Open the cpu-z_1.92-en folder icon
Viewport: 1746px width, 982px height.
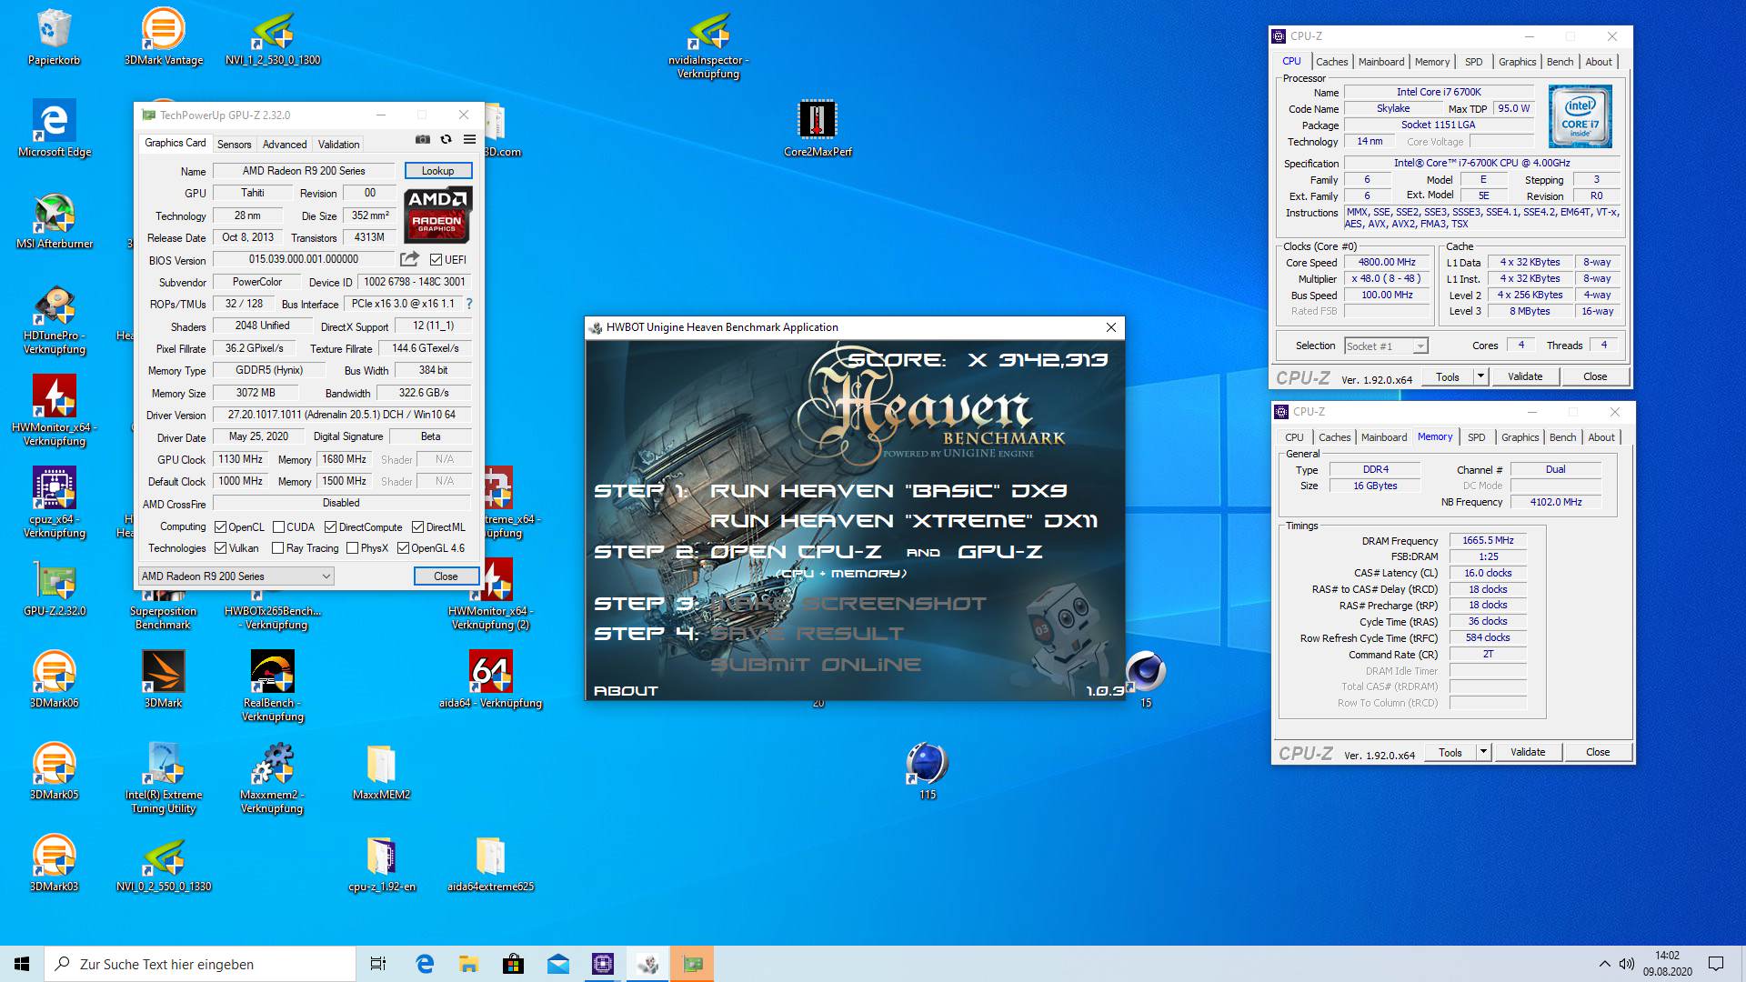click(381, 863)
